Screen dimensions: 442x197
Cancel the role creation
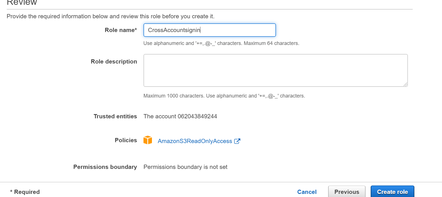(x=307, y=192)
